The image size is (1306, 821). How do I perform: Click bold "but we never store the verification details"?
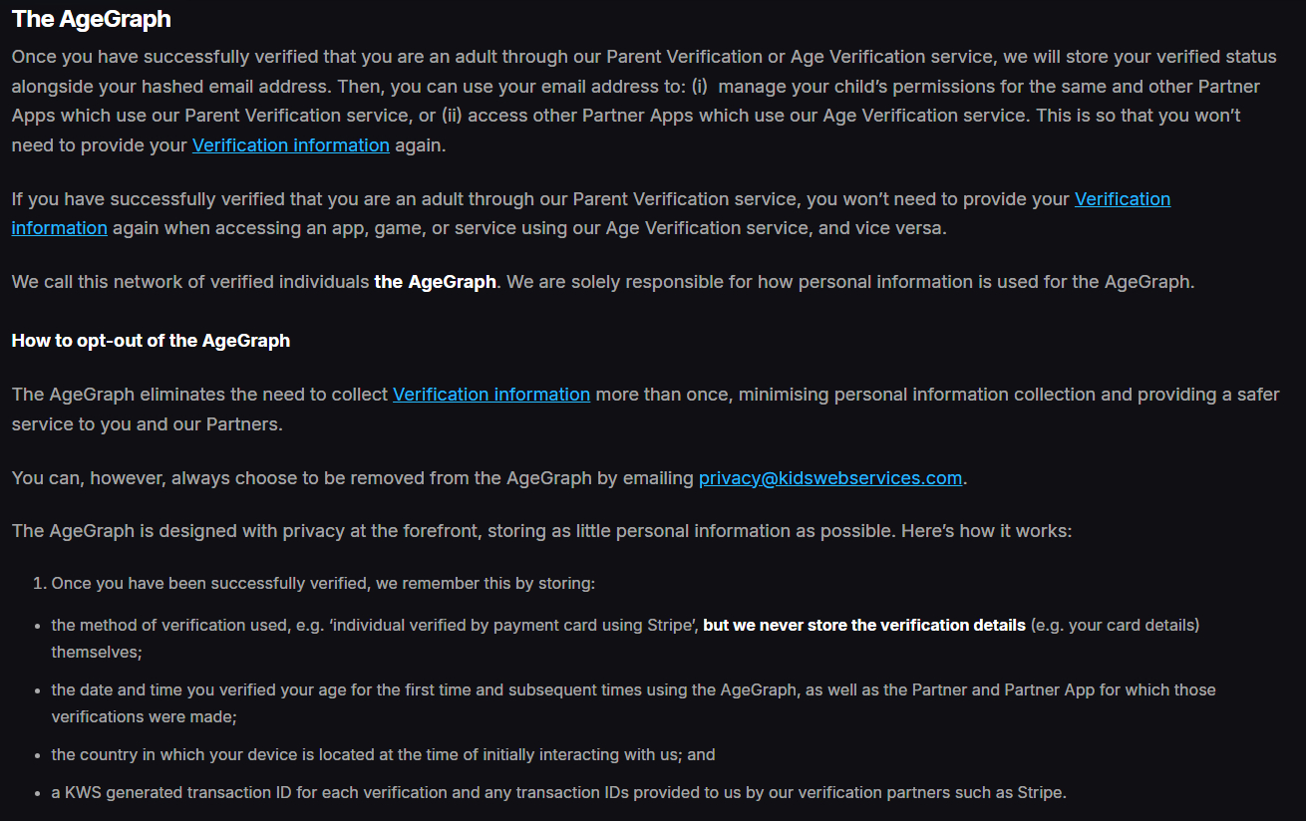pos(863,626)
